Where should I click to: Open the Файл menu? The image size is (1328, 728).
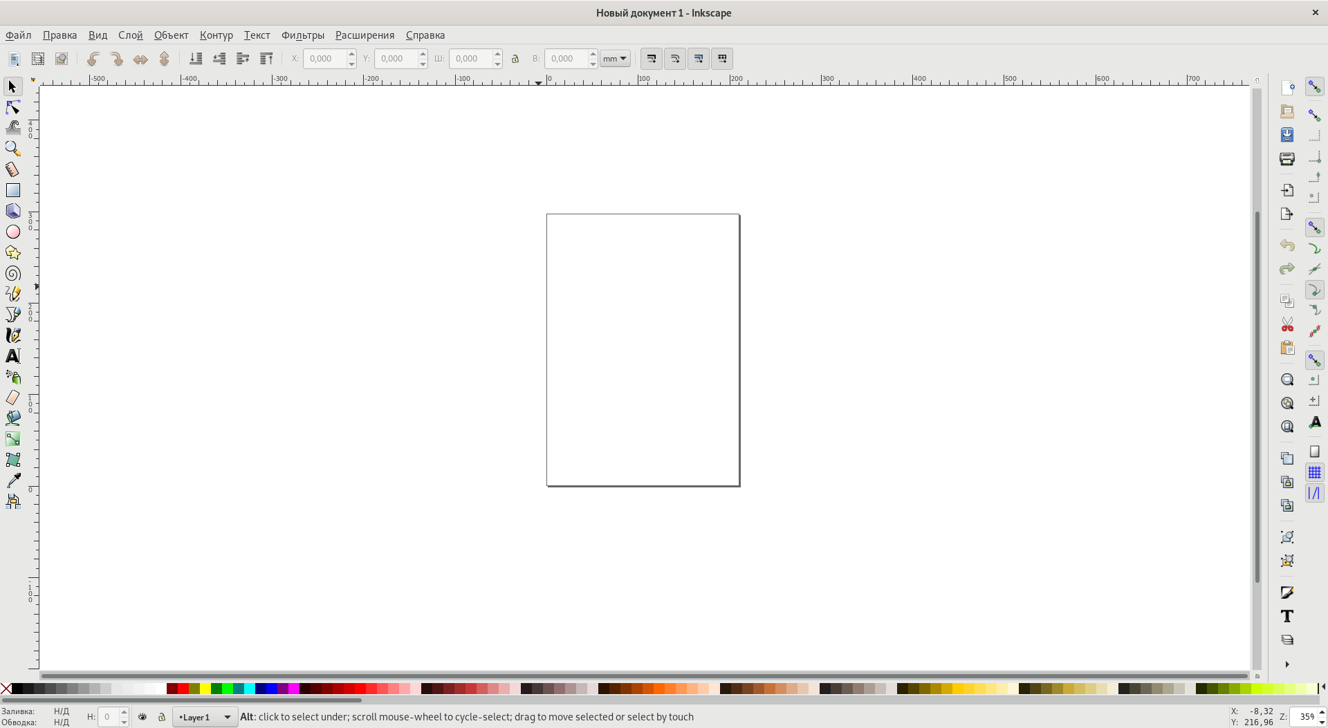pos(19,35)
